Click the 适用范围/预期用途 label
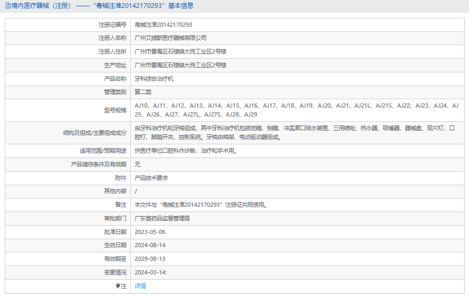 click(103, 151)
